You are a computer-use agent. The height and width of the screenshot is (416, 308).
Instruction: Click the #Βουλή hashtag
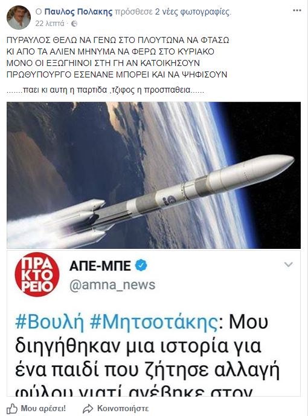50,322
